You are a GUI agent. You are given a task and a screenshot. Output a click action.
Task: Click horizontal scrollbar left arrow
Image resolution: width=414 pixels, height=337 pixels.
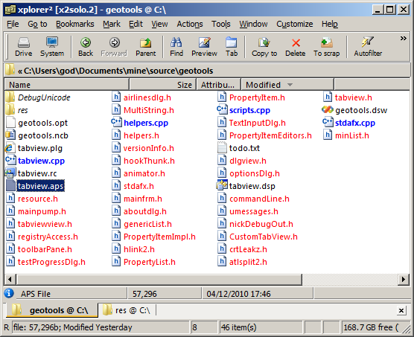(x=10, y=279)
